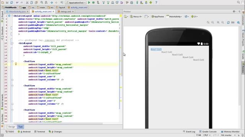This screenshot has height=137, width=245.
Task: Click the Redo arrow in the toolbar
Action: [x=21, y=3]
